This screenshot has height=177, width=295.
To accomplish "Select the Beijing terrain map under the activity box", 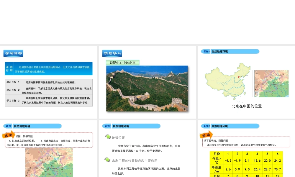I will (49, 162).
